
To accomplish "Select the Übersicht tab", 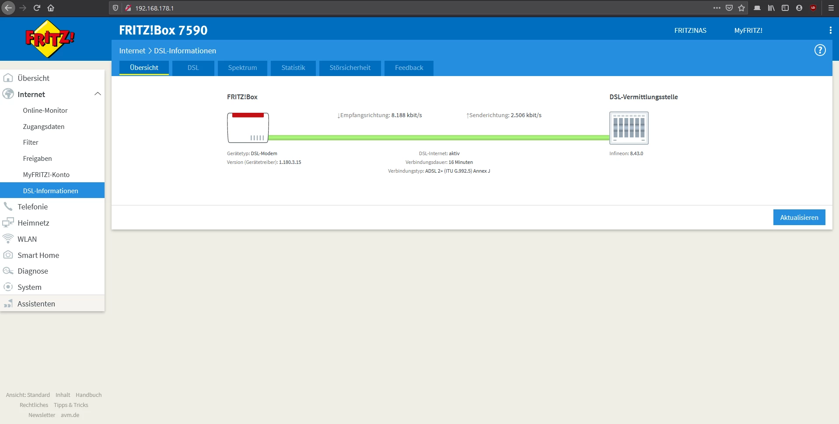I will 144,68.
